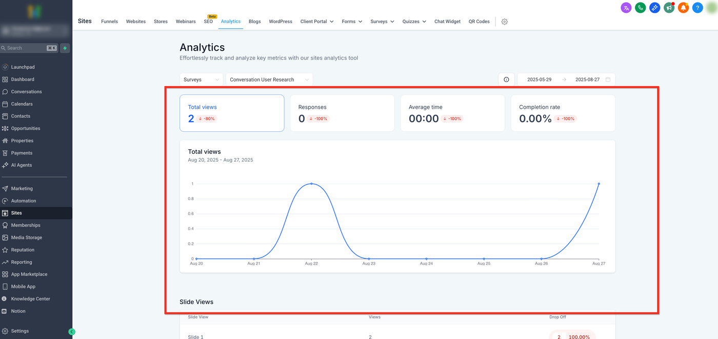
Task: Click the sidebar Search field
Action: coord(26,48)
